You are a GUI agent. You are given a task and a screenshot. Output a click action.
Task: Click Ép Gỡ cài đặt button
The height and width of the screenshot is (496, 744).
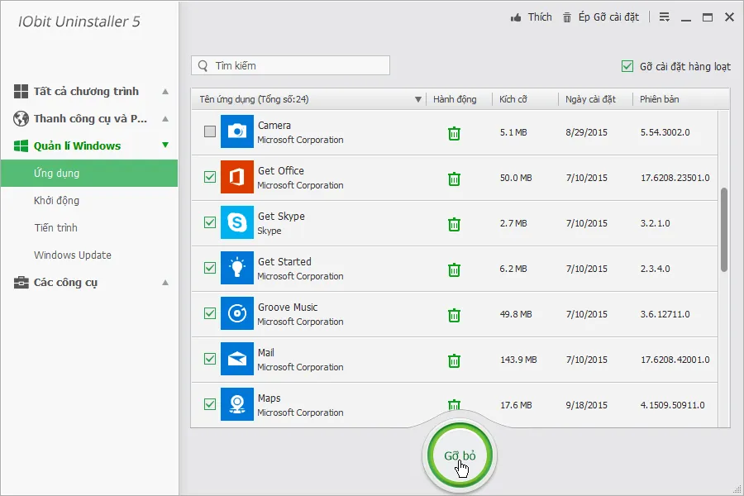pos(601,17)
